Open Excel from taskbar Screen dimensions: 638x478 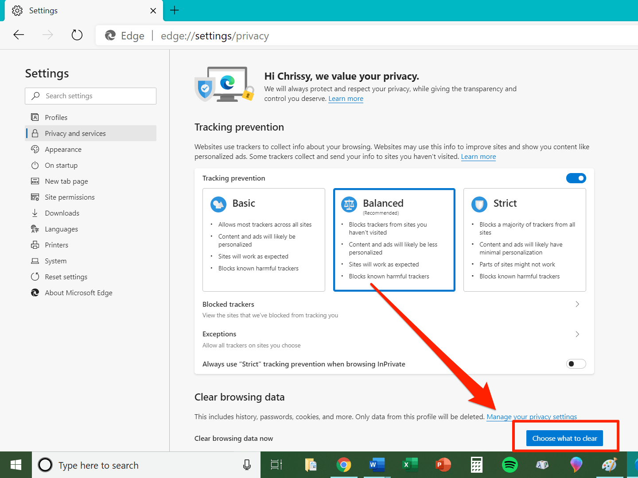410,465
